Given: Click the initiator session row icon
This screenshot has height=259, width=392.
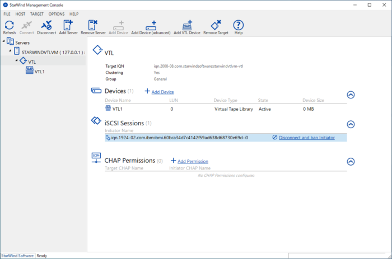Looking at the screenshot, I should click(108, 138).
